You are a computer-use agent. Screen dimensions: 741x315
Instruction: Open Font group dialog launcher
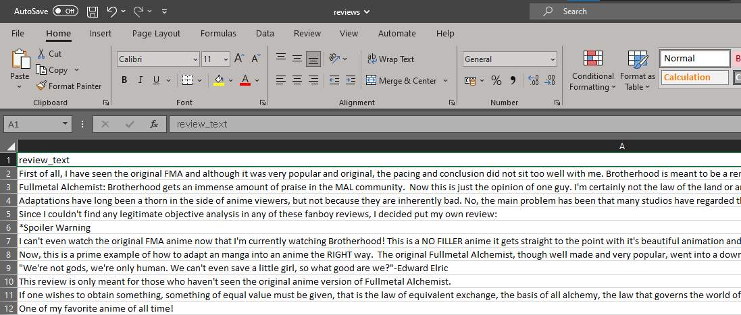coord(262,103)
